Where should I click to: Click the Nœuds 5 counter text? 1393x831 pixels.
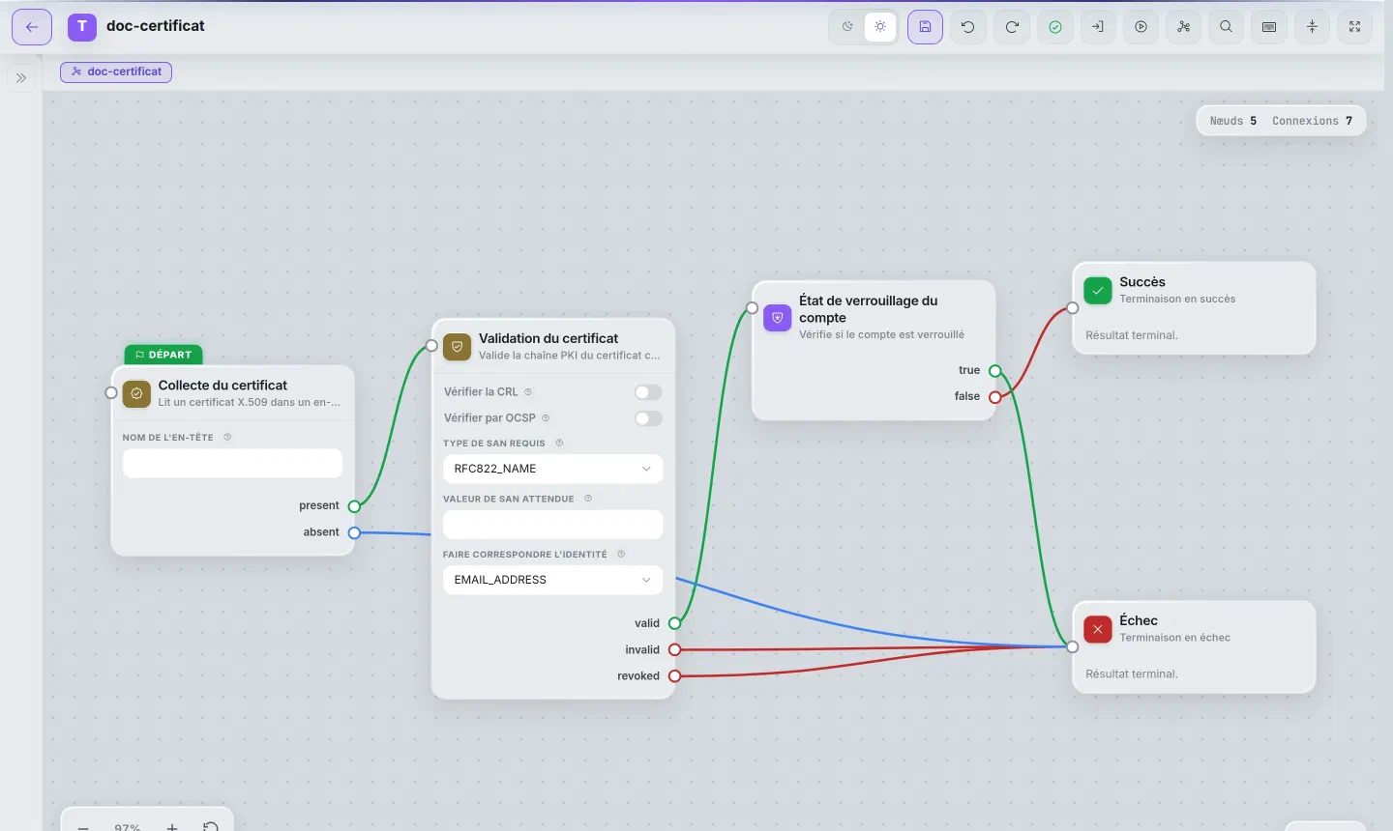(x=1233, y=121)
